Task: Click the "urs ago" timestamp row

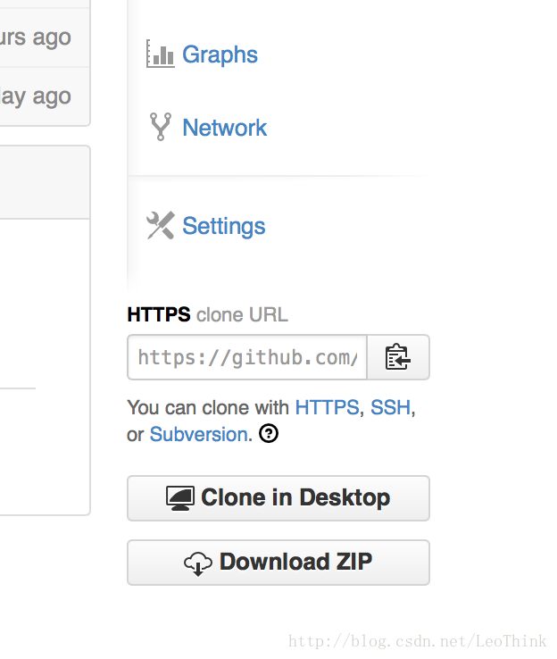Action: pyautogui.click(x=45, y=38)
